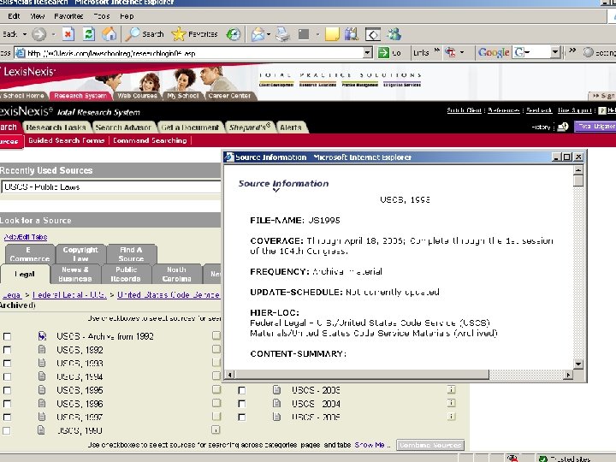
Task: Open the Shepard's tab
Action: [x=250, y=127]
